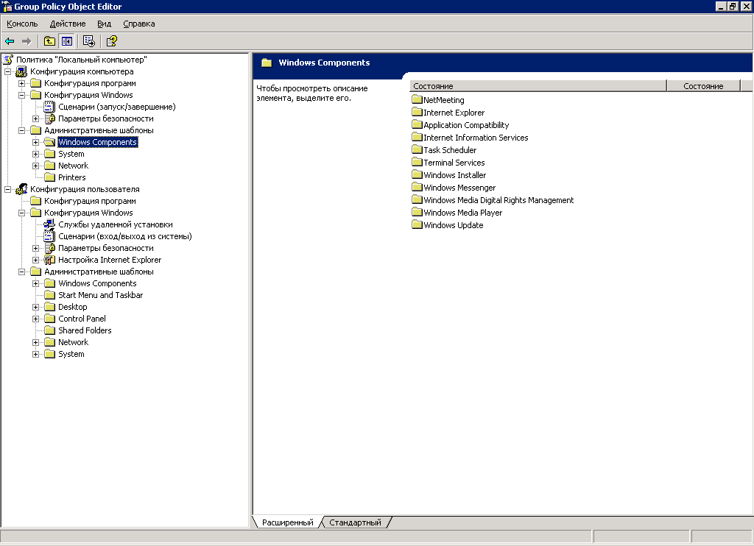754x546 pixels.
Task: Click the Сценарии (запуск/завершение) script icon
Action: tap(49, 107)
